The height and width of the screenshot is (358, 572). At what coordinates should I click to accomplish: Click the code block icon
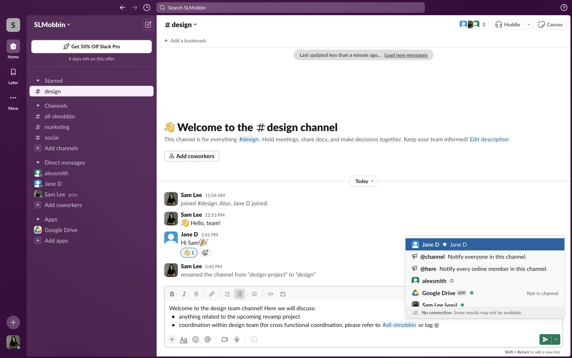[282, 294]
